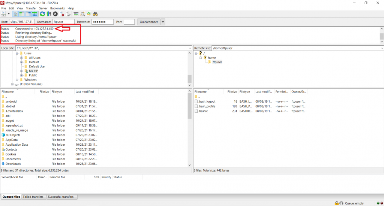Open the Transfer menu

(31, 8)
